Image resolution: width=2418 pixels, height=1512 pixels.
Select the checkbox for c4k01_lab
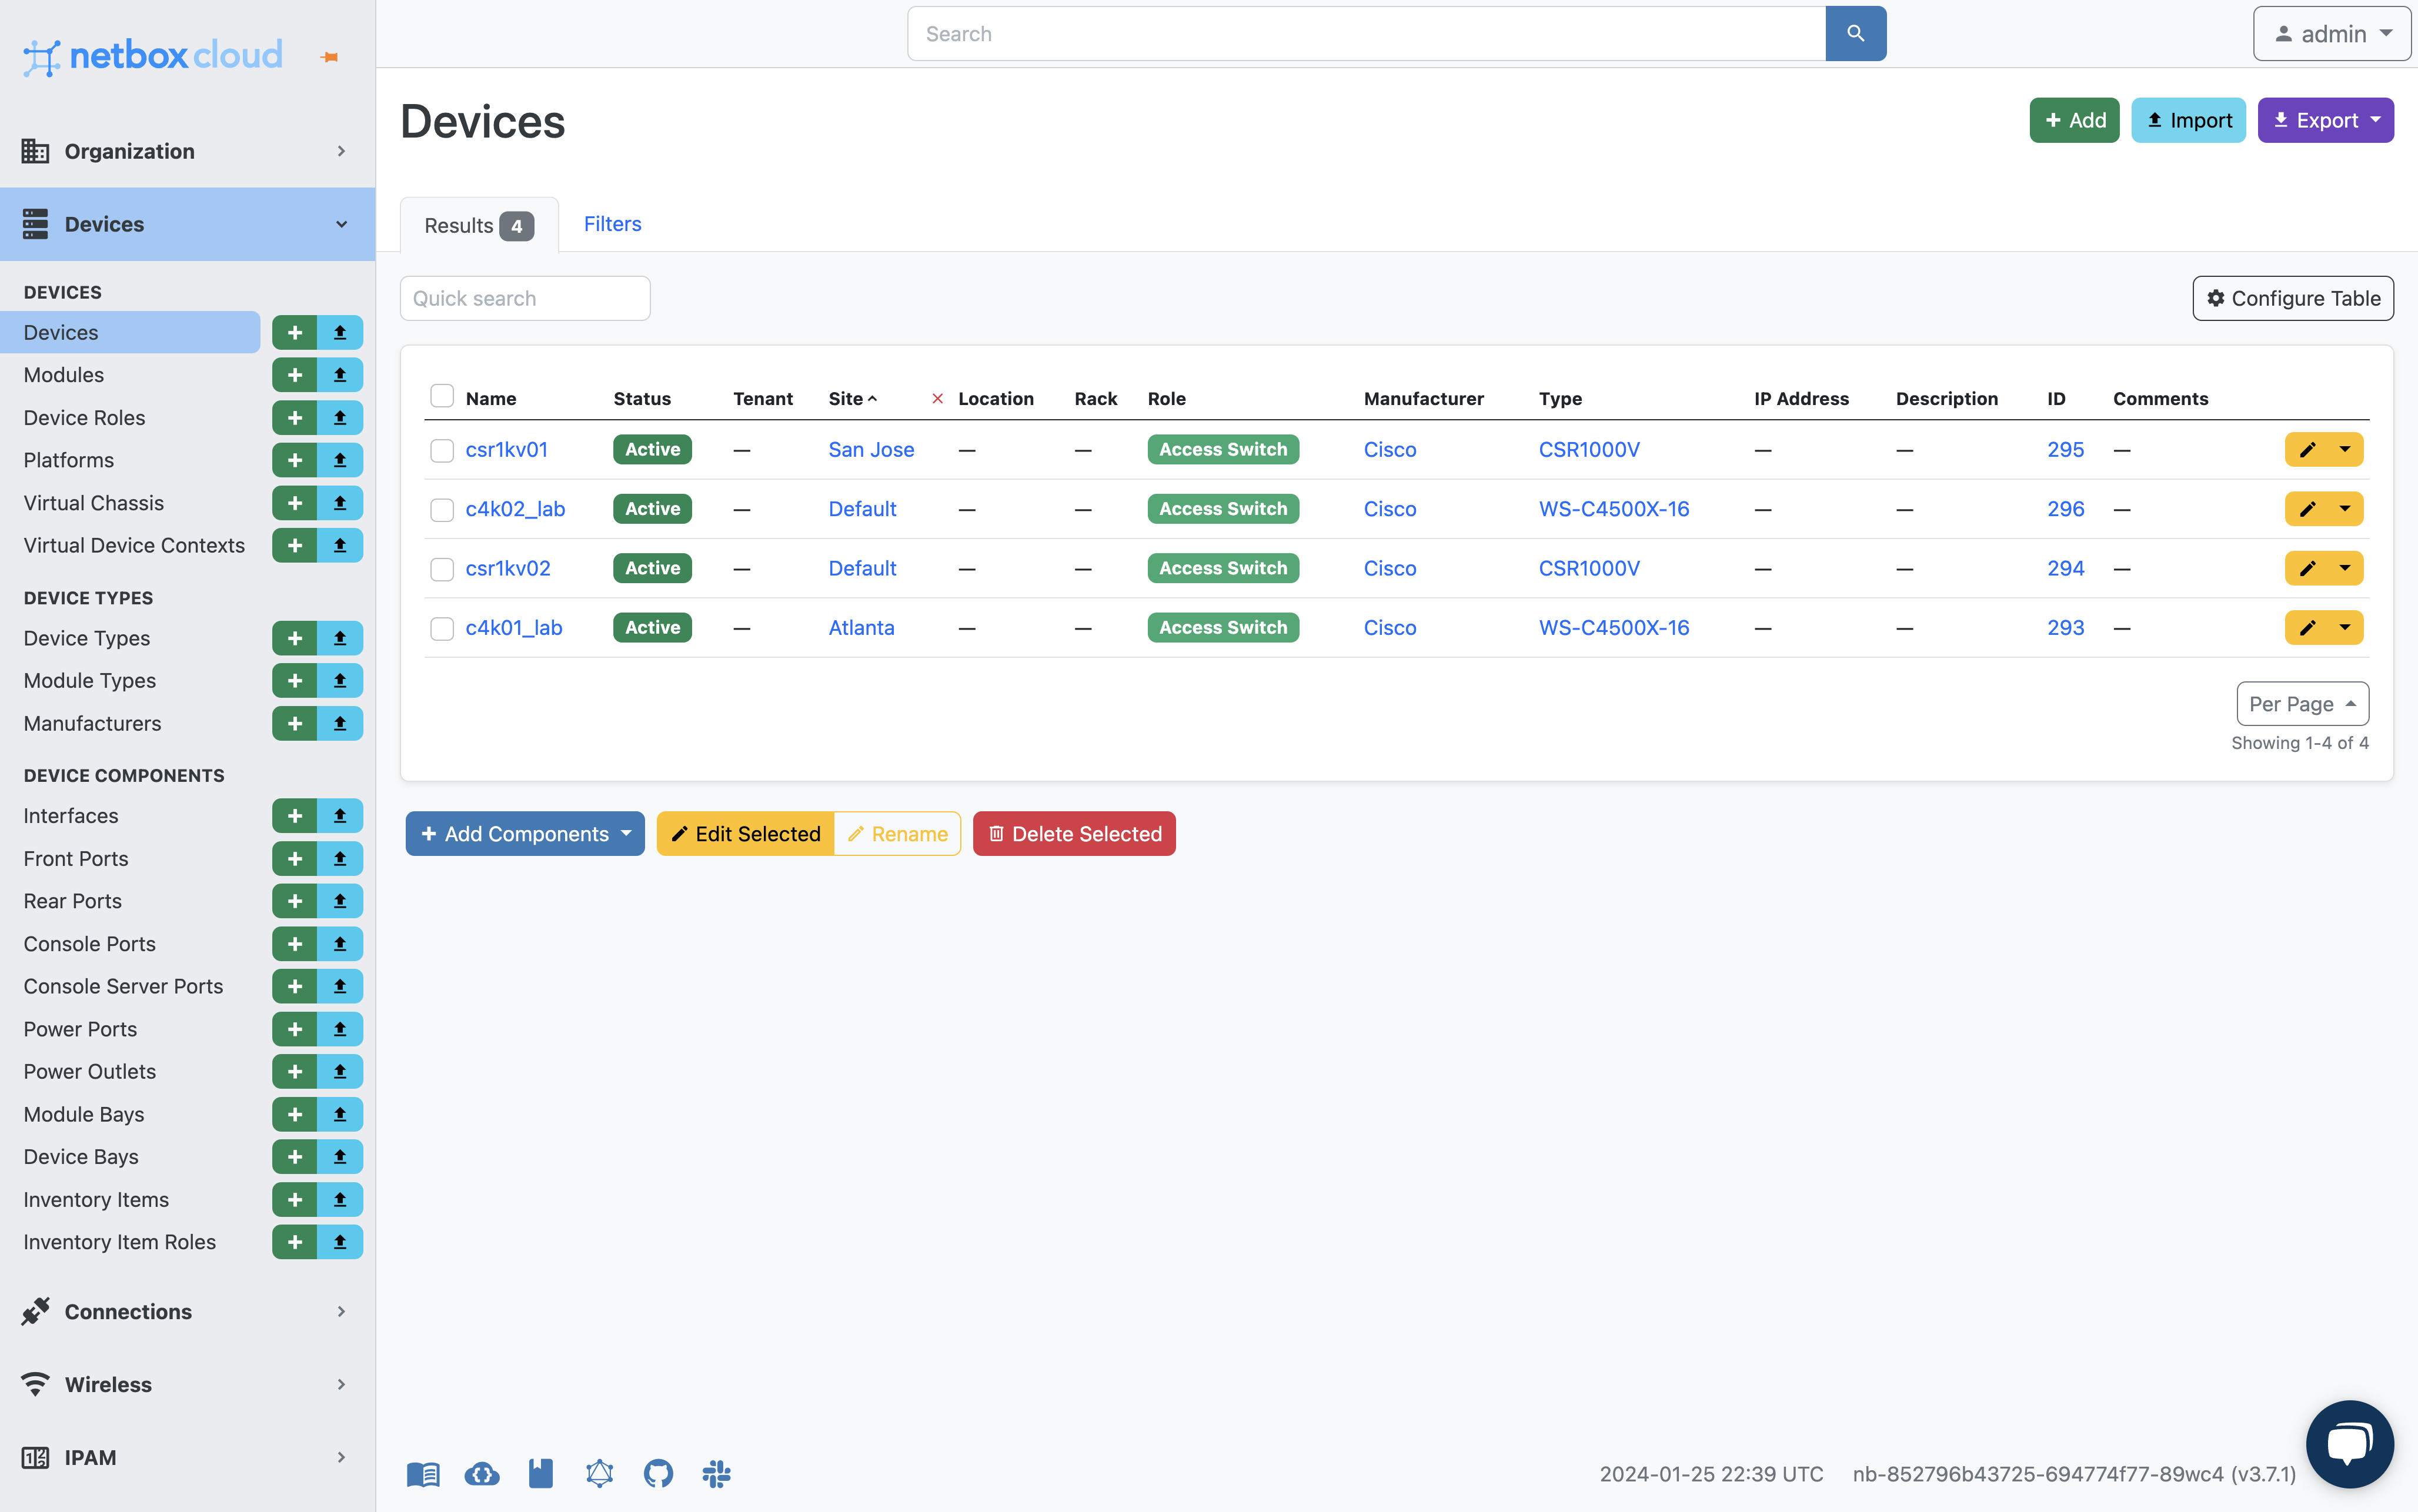441,629
